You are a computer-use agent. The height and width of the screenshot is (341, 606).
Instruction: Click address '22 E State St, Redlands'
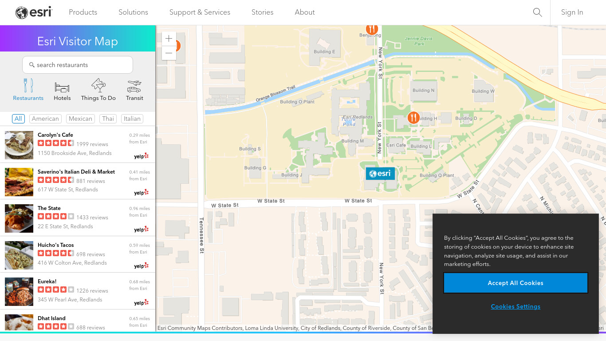[65, 226]
